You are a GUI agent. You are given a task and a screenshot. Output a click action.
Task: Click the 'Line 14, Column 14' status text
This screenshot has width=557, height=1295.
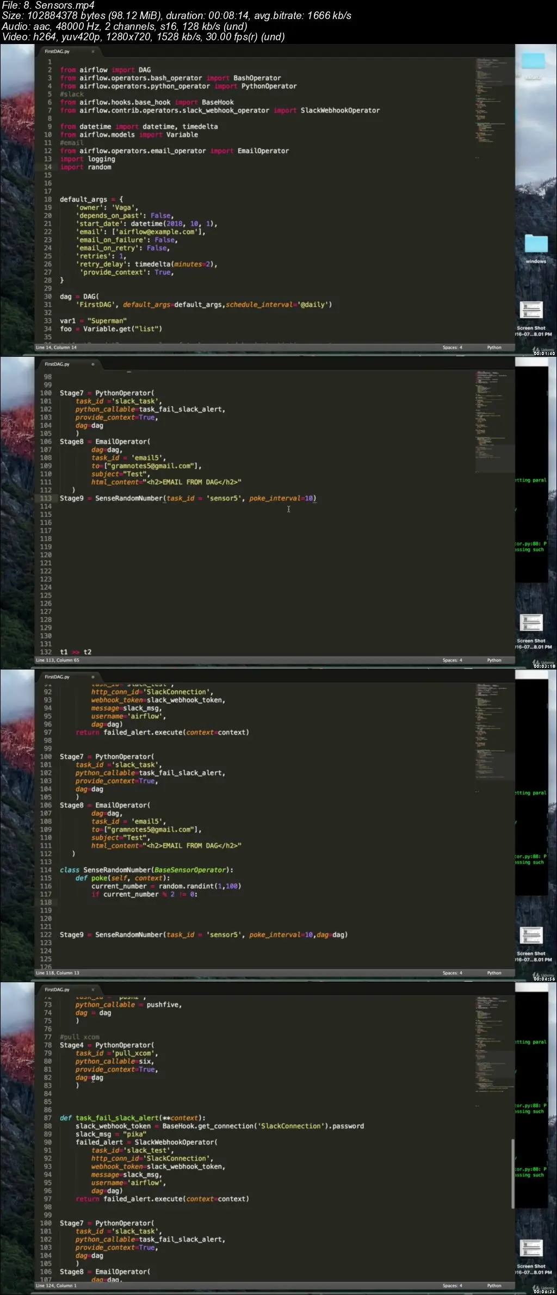pyautogui.click(x=56, y=348)
